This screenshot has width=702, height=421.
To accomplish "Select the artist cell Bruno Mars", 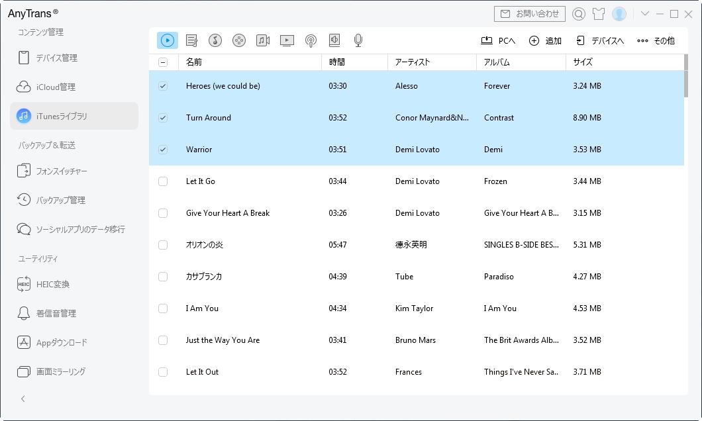I will (x=415, y=340).
